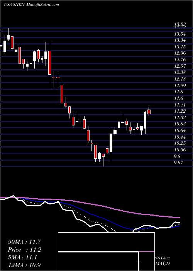The width and height of the screenshot is (193, 271).
Task: Click the 11.6 price axis label
Action: pyautogui.click(x=178, y=98)
